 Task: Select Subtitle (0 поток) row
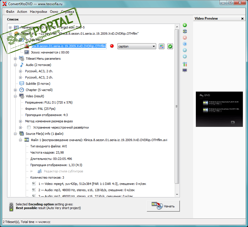pyautogui.click(x=38, y=84)
